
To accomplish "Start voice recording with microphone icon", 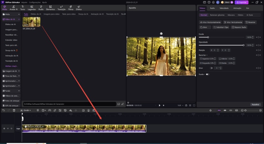I will pos(210,110).
